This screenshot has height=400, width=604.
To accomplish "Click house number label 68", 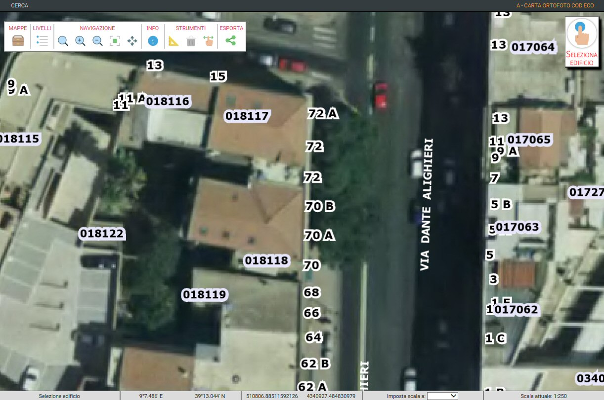I will [x=312, y=292].
